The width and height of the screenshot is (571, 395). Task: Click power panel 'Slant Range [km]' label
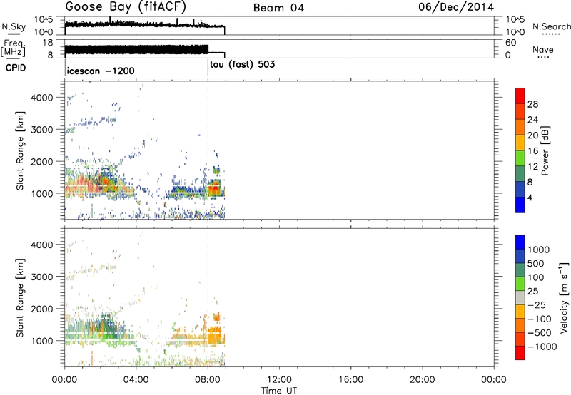[x=20, y=150]
